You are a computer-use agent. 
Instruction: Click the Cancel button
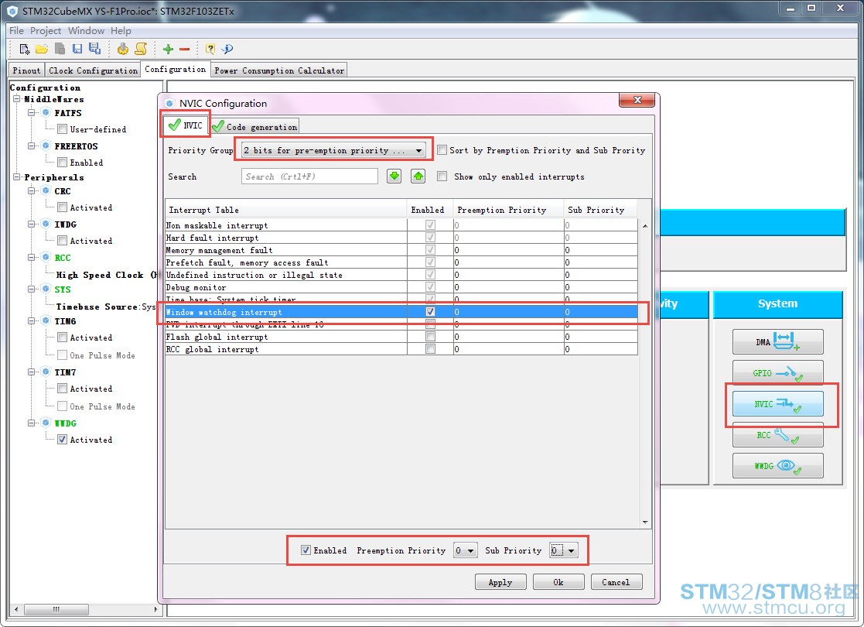click(616, 582)
